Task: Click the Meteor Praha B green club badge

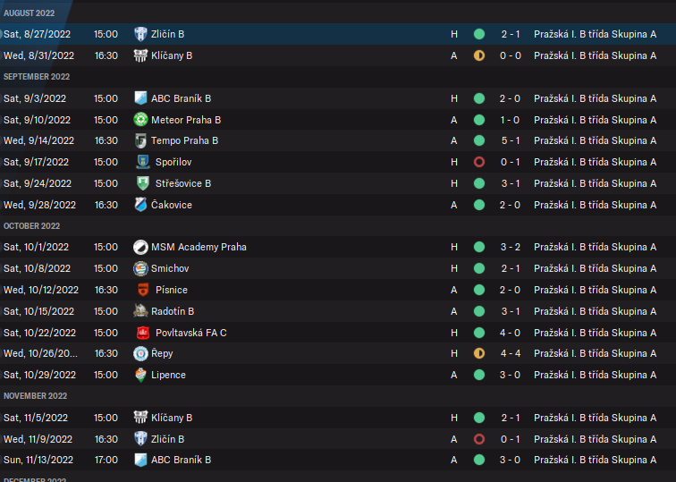Action: [x=140, y=120]
